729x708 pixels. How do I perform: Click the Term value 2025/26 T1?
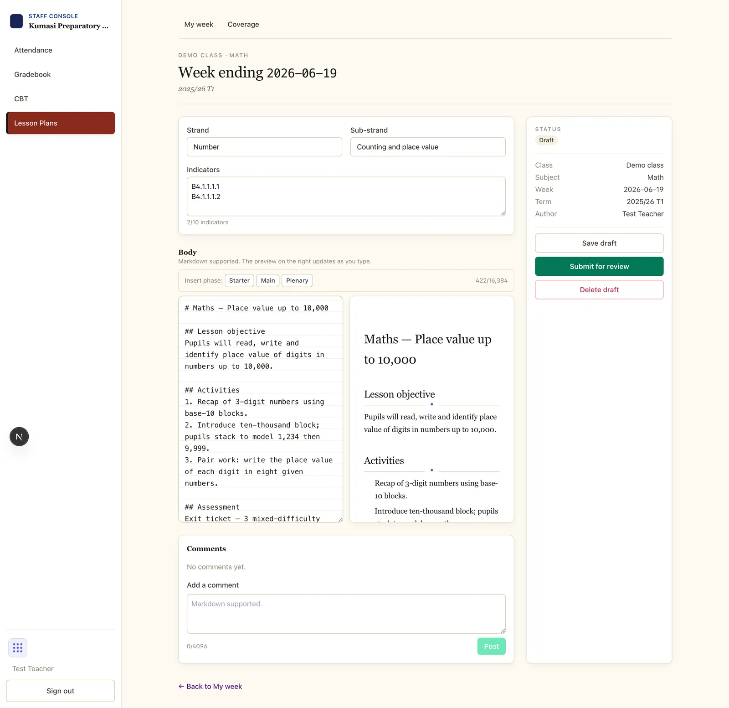tap(645, 202)
